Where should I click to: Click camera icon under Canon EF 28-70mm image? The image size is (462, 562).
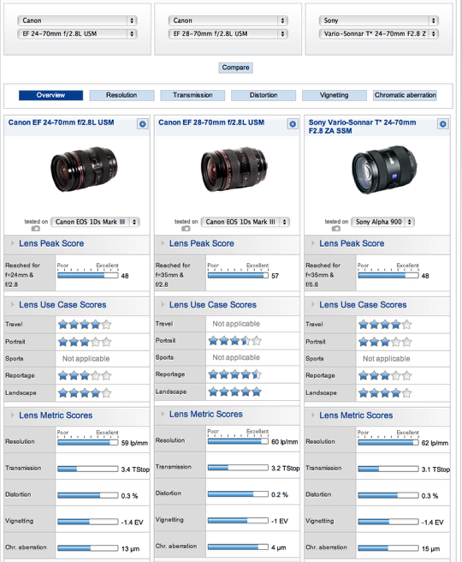(186, 228)
